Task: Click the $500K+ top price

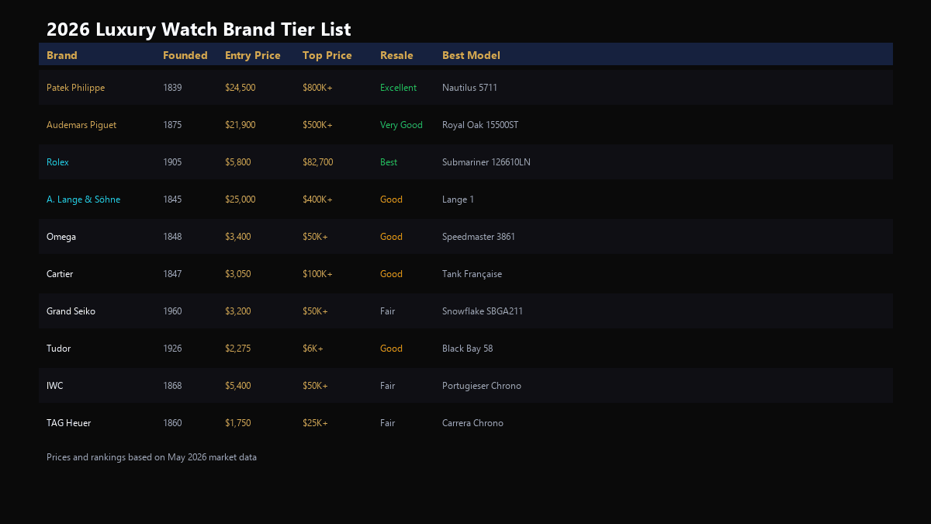Action: 317,125
